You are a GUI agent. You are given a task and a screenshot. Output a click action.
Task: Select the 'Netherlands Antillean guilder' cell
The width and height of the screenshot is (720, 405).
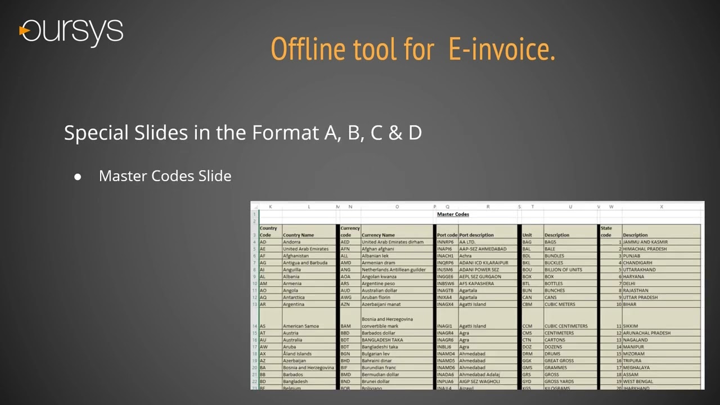point(397,269)
